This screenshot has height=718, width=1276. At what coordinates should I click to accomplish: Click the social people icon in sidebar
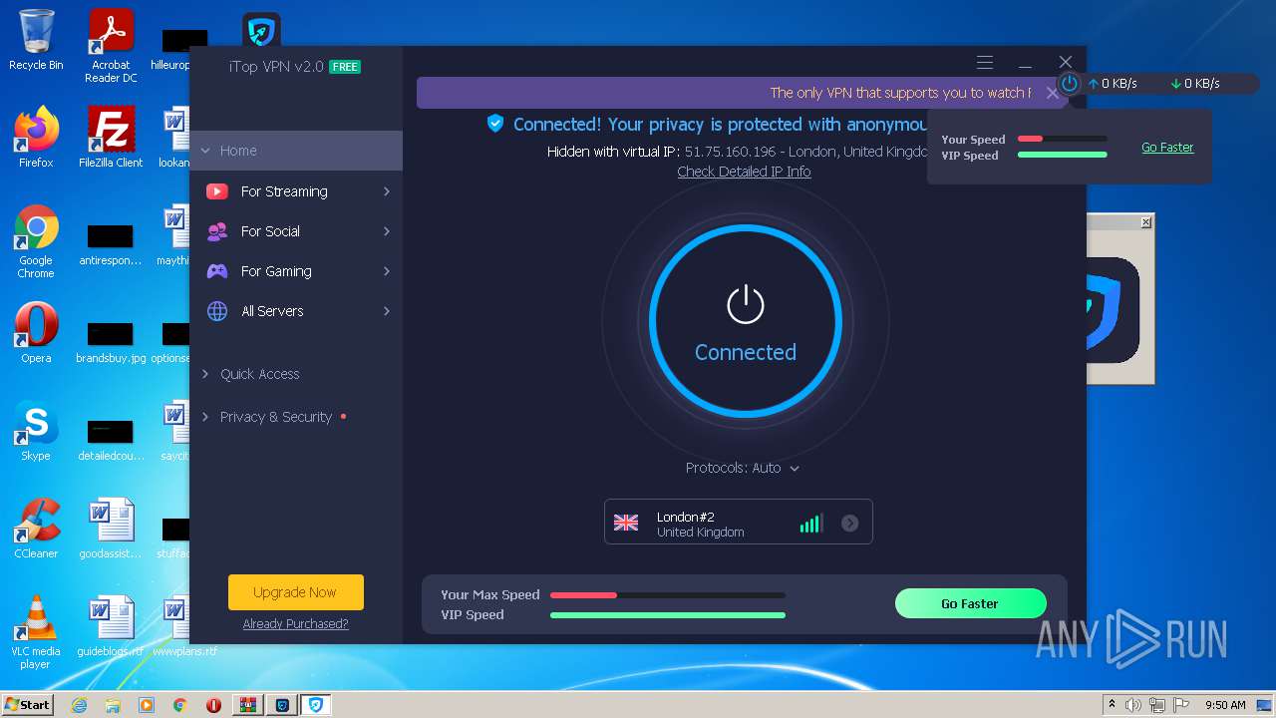coord(216,231)
